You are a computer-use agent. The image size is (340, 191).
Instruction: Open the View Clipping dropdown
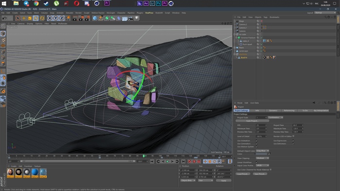click(262, 158)
